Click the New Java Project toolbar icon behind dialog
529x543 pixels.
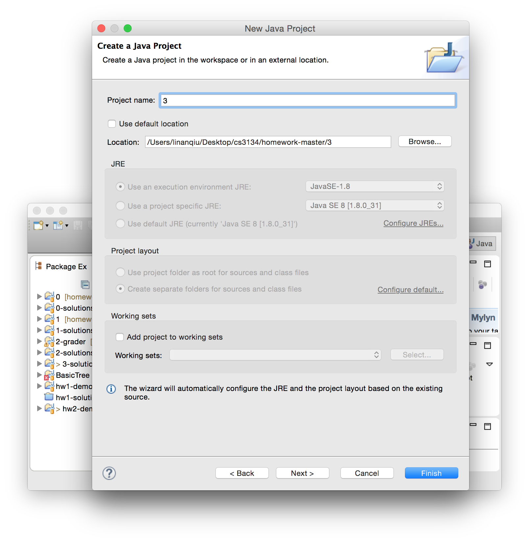point(58,225)
